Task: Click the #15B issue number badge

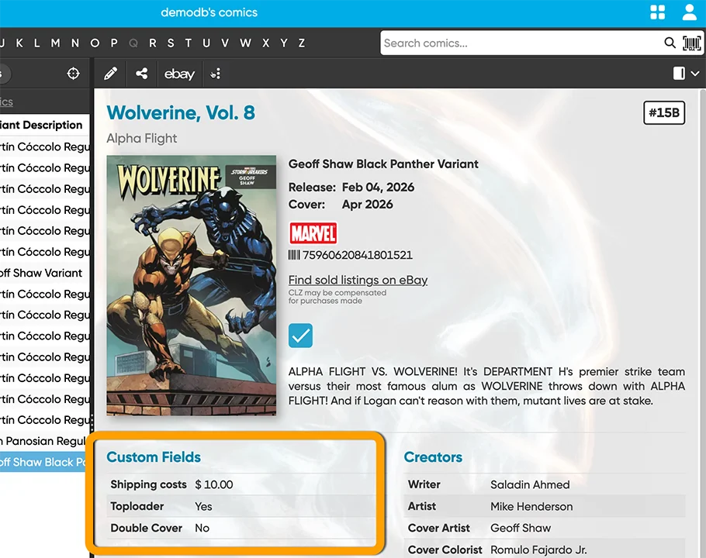Action: coord(663,113)
